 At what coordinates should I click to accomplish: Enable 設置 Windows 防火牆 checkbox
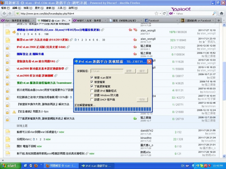[92, 95]
